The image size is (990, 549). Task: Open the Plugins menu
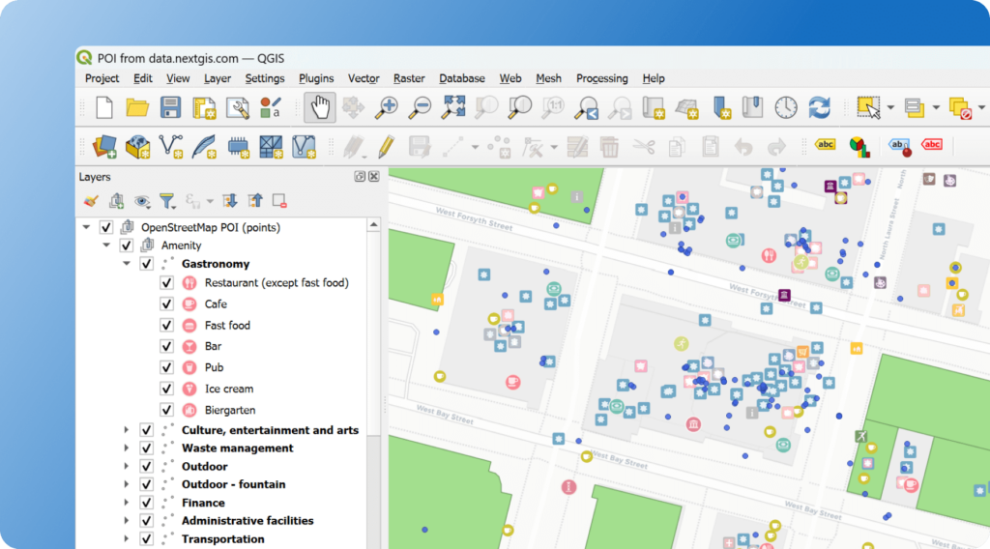(316, 78)
